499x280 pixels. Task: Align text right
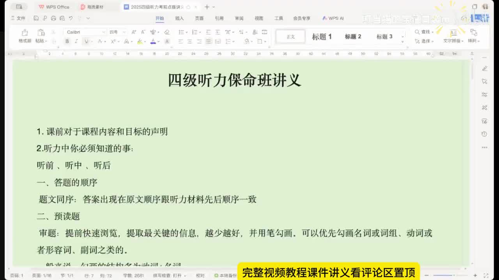pos(199,41)
